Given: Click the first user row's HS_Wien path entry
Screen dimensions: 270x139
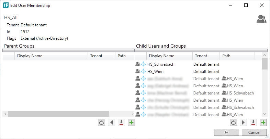Looking at the screenshot, I should (233, 79).
